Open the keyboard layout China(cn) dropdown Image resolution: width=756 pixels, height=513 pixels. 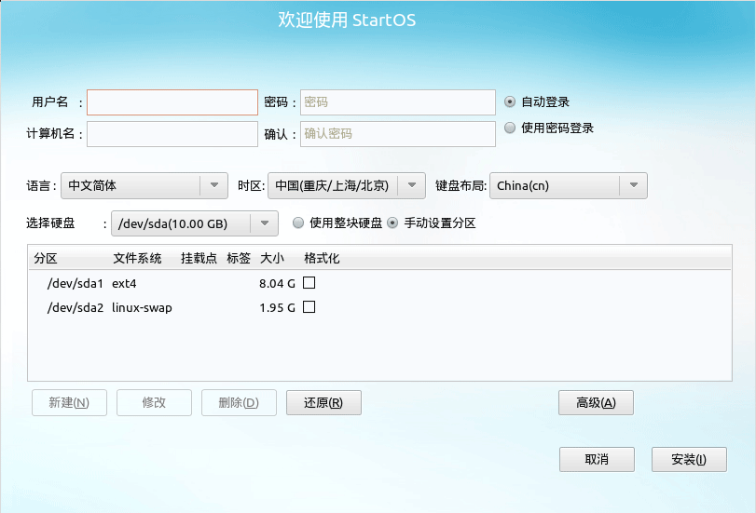(x=568, y=185)
